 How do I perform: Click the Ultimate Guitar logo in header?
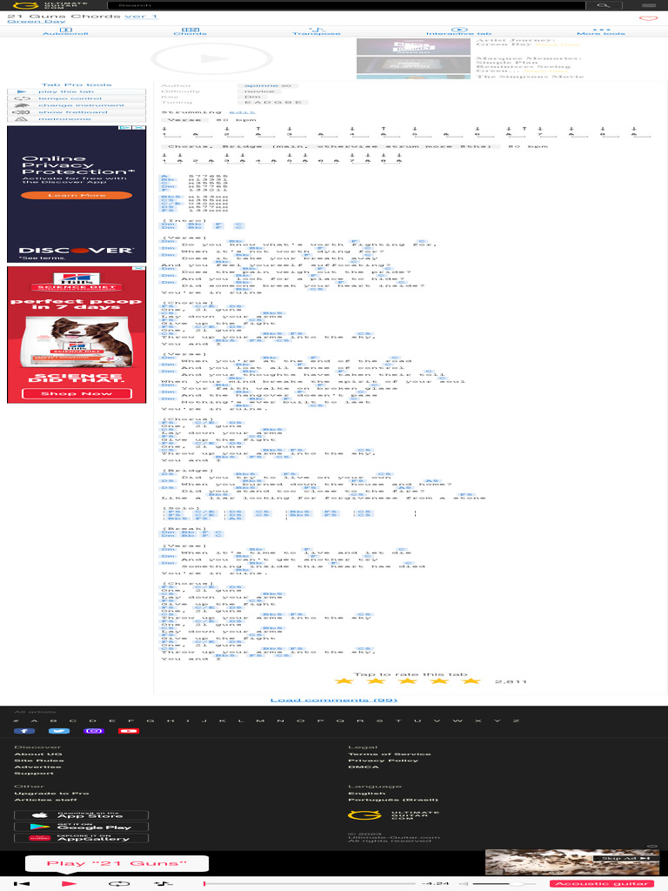[51, 5]
